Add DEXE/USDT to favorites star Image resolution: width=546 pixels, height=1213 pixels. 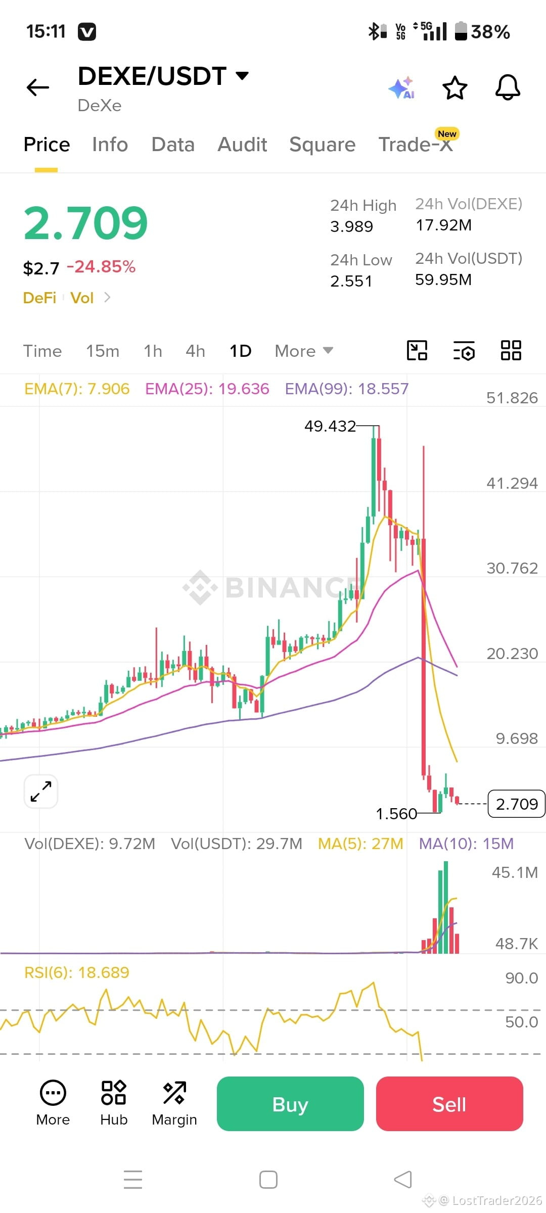click(x=454, y=88)
